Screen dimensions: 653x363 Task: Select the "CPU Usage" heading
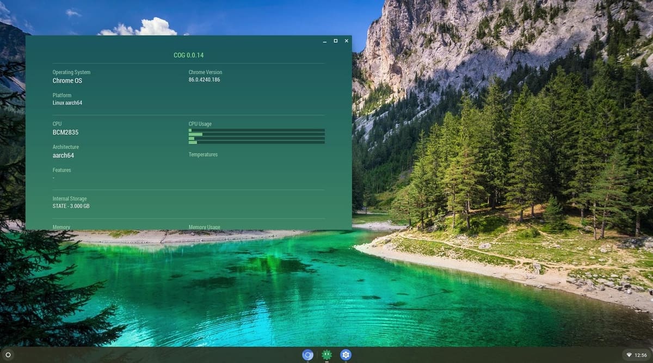(200, 124)
